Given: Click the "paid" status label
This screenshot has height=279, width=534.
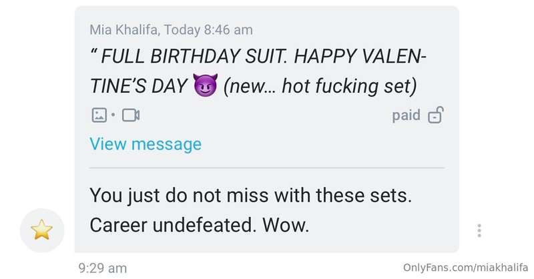Looking at the screenshot, I should click(406, 115).
